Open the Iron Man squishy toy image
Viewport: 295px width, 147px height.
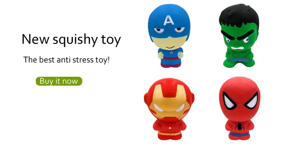tap(169, 109)
